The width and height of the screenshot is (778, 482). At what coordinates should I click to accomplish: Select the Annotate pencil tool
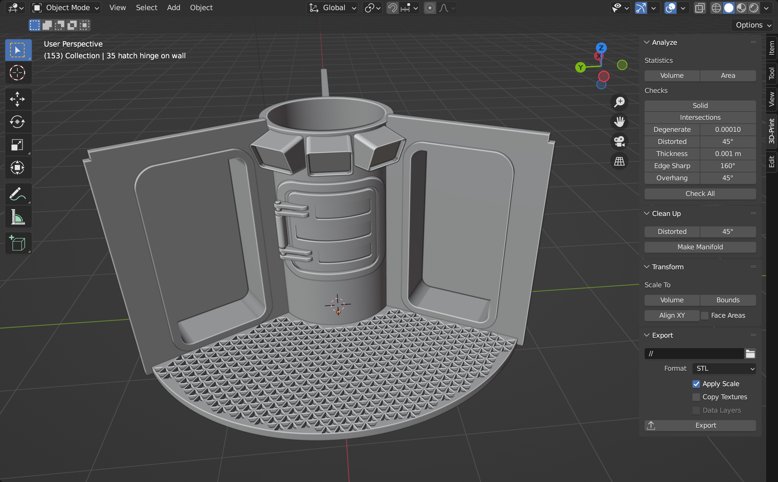[x=18, y=194]
